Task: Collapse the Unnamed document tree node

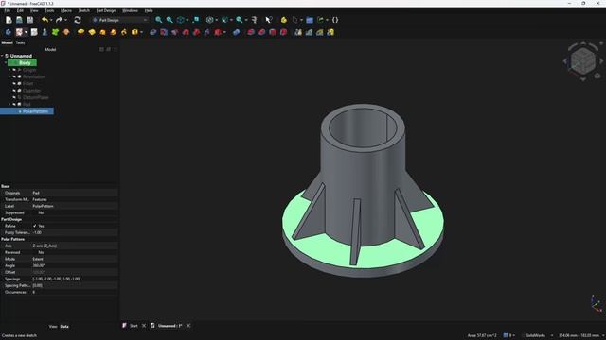Action: point(2,56)
